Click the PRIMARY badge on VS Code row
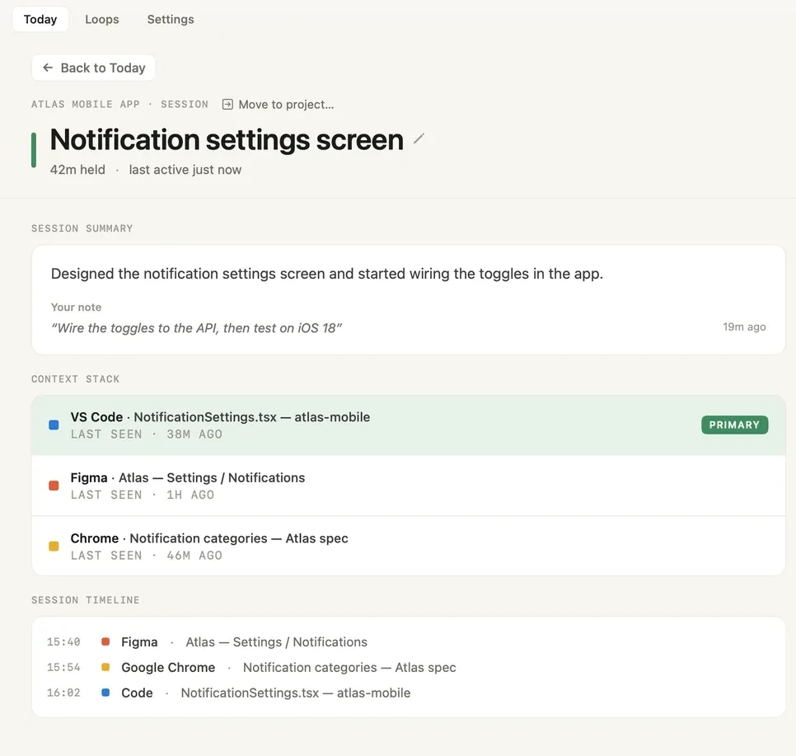 [734, 425]
